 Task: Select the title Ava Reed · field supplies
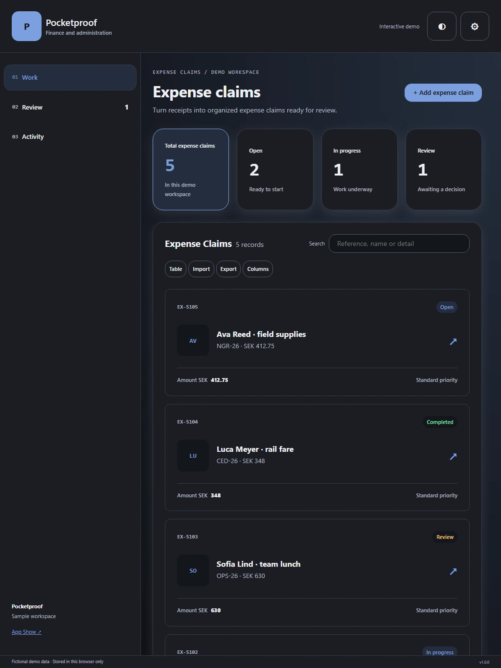point(261,334)
